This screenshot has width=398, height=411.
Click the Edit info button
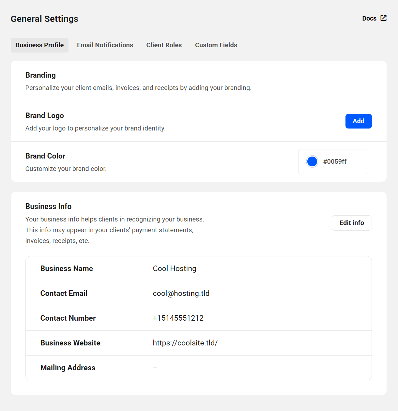point(352,223)
